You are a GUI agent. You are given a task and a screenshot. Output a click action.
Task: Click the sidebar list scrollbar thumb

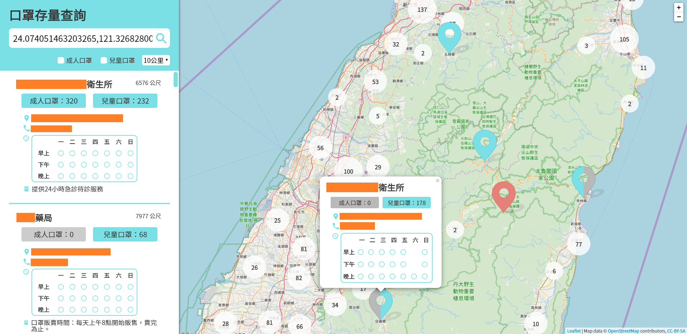[x=175, y=79]
